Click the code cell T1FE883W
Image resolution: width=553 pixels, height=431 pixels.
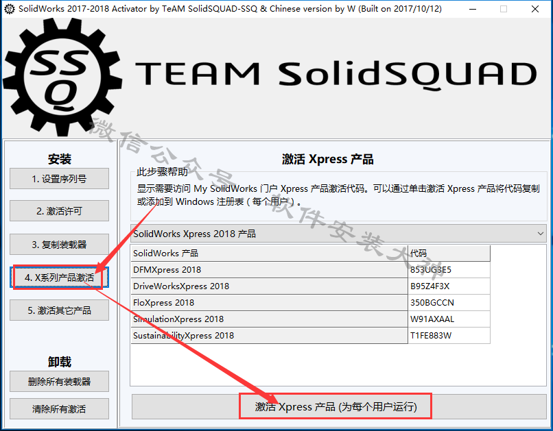pos(449,336)
